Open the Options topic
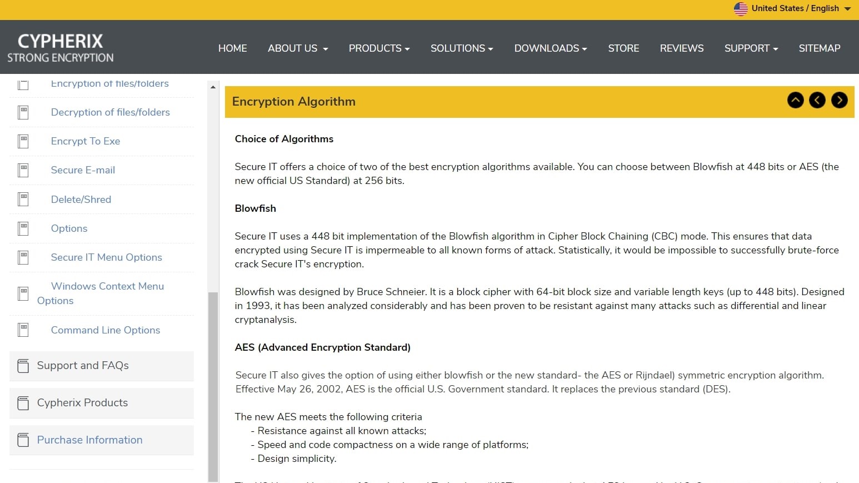859x483 pixels. tap(69, 228)
